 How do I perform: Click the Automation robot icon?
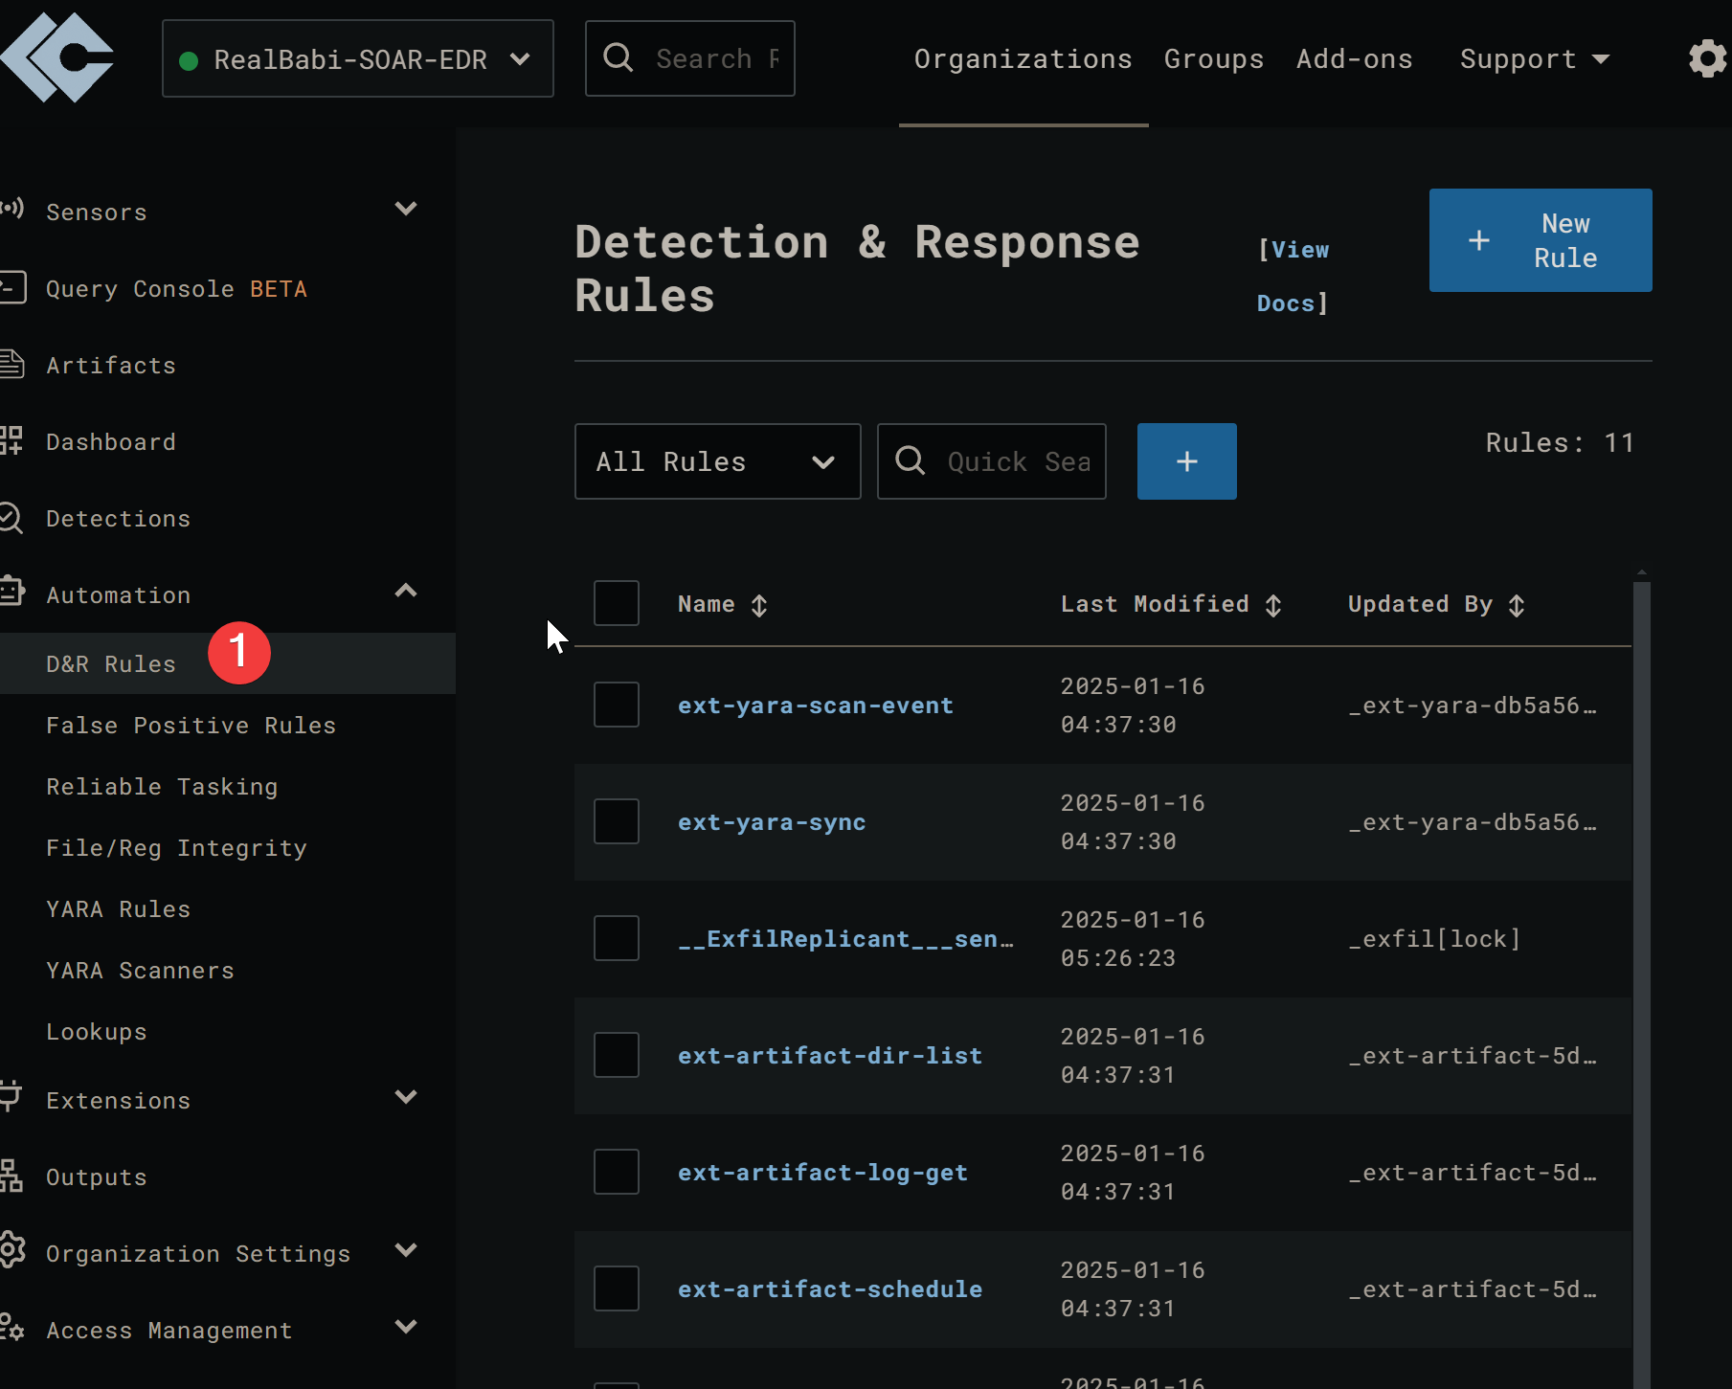click(x=11, y=591)
